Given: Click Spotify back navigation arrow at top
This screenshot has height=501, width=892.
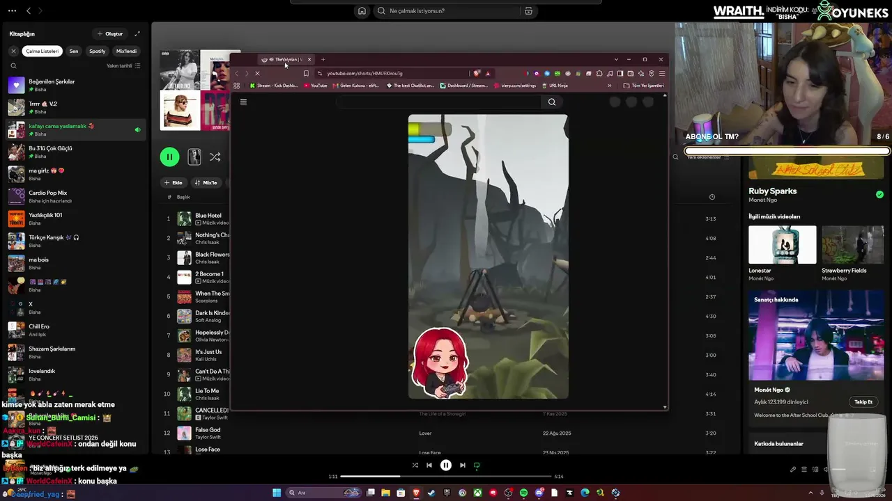Looking at the screenshot, I should [29, 11].
